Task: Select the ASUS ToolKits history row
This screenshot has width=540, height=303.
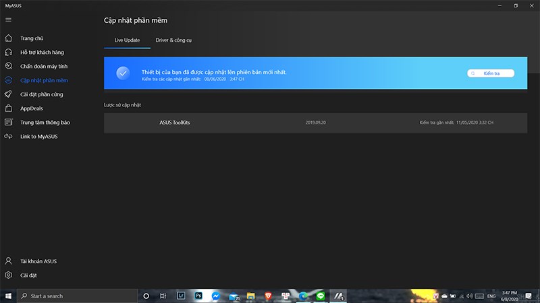Action: [x=315, y=123]
